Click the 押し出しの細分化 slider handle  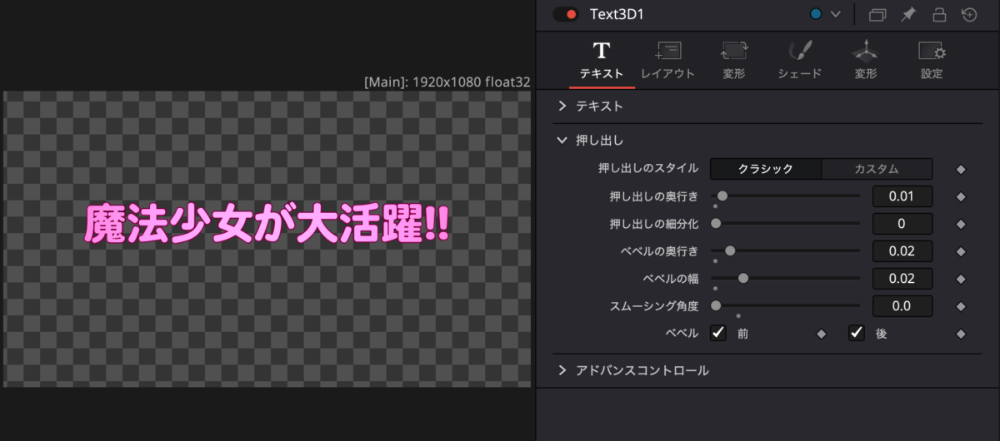[x=716, y=224]
